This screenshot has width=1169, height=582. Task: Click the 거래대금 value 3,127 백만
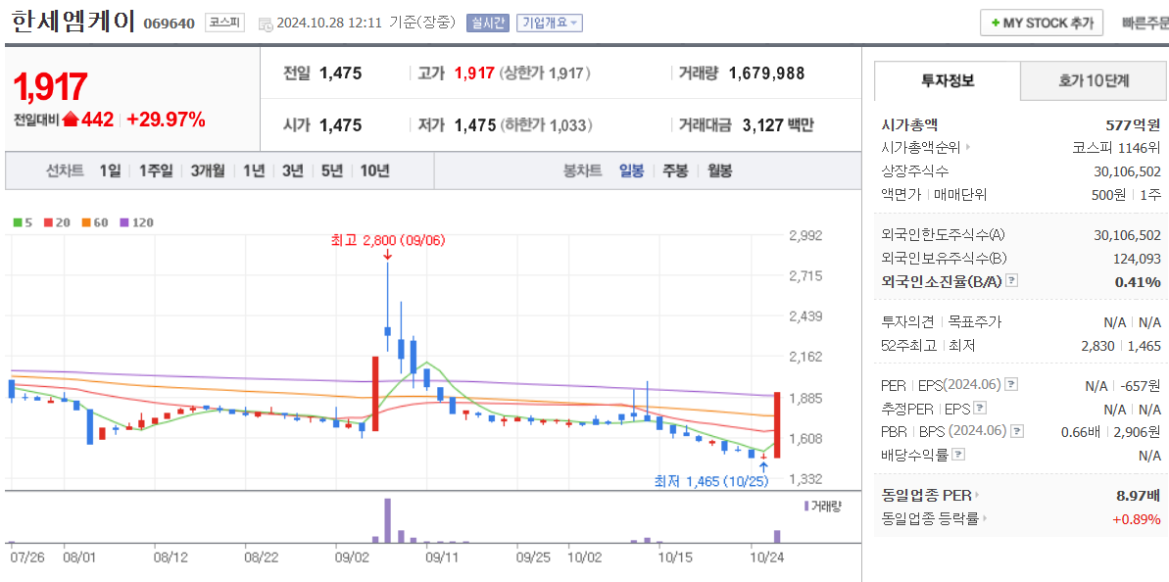click(778, 125)
